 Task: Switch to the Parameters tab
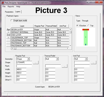[x=9, y=12]
